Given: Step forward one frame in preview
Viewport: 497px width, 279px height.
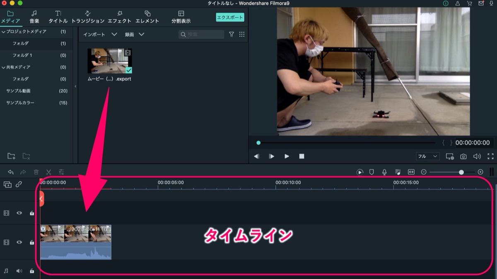Looking at the screenshot, I should pos(272,156).
